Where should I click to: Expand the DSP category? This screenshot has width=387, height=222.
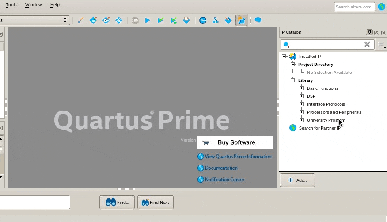(x=301, y=96)
